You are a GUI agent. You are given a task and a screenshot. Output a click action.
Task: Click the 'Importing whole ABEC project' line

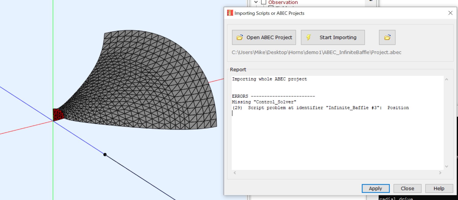(269, 79)
